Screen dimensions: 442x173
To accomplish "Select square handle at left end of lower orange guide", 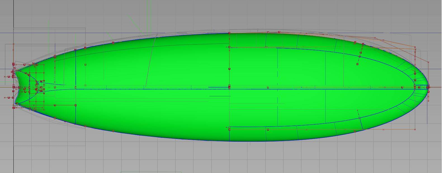I will coord(230,129).
